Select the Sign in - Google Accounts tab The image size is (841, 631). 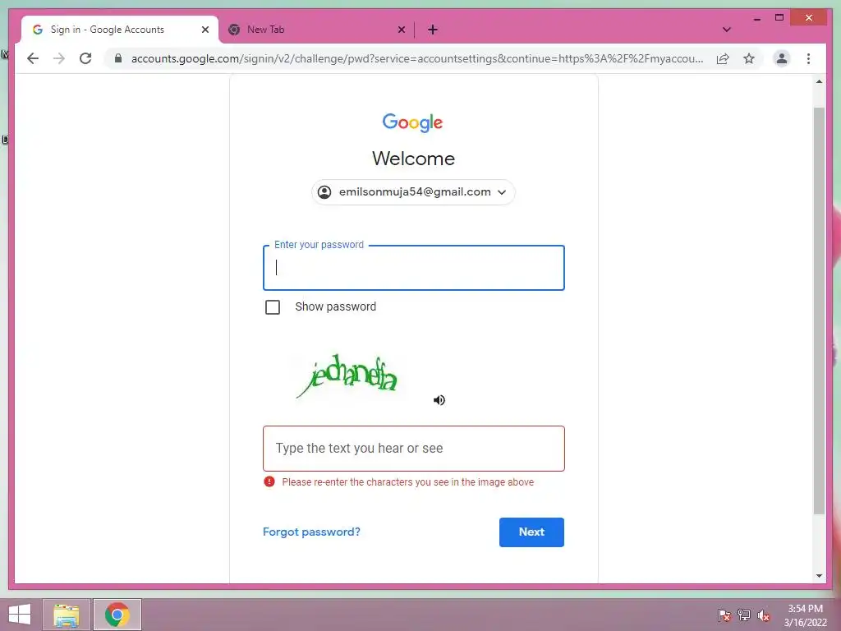pyautogui.click(x=120, y=30)
